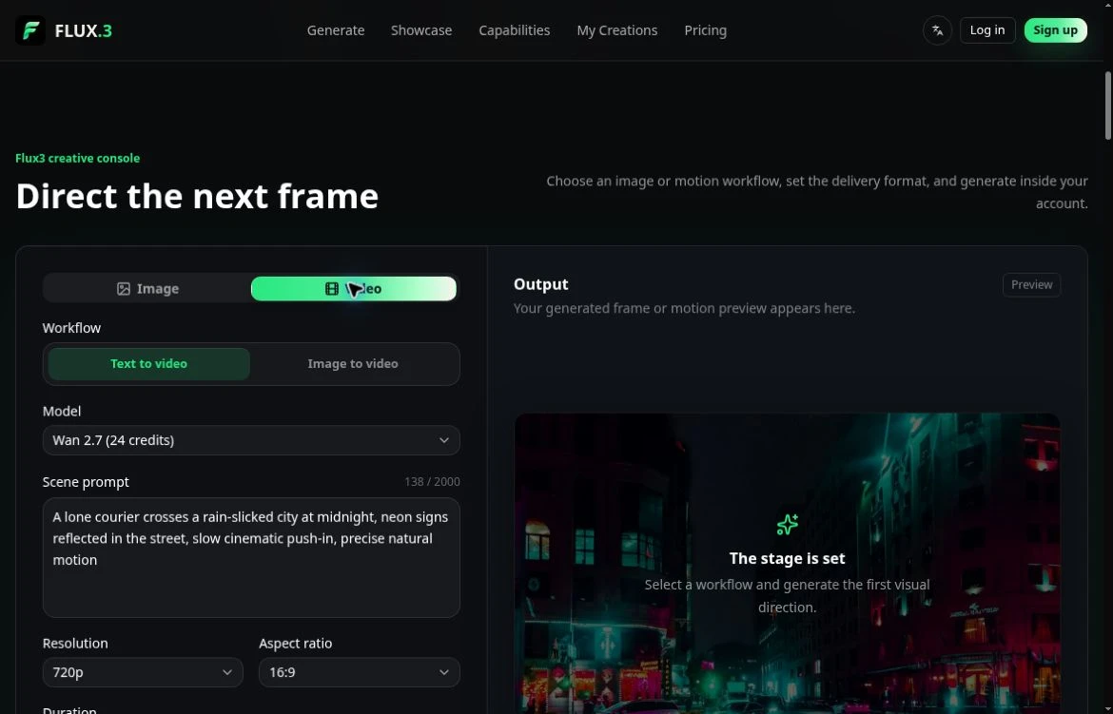Go to the Pricing page
1113x714 pixels.
(x=706, y=30)
